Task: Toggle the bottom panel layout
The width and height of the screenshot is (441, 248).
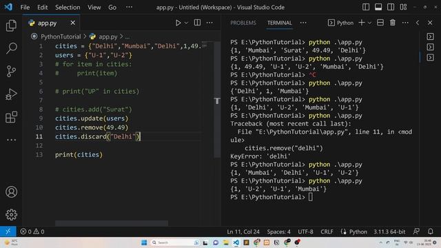Action: (378, 7)
